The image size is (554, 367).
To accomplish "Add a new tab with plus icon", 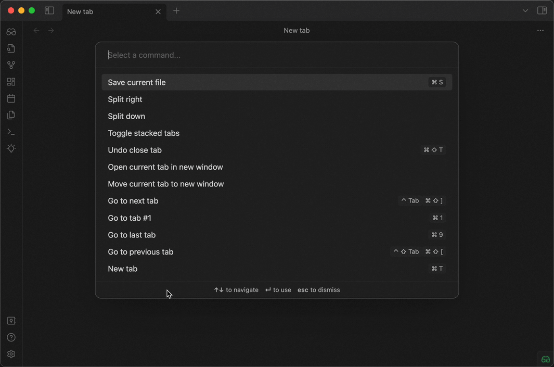I will pyautogui.click(x=176, y=11).
